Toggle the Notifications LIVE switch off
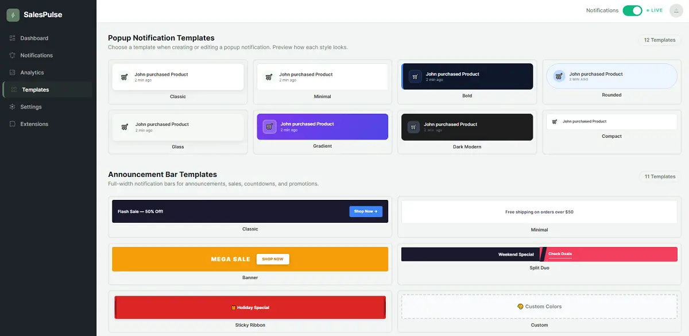 pos(632,10)
